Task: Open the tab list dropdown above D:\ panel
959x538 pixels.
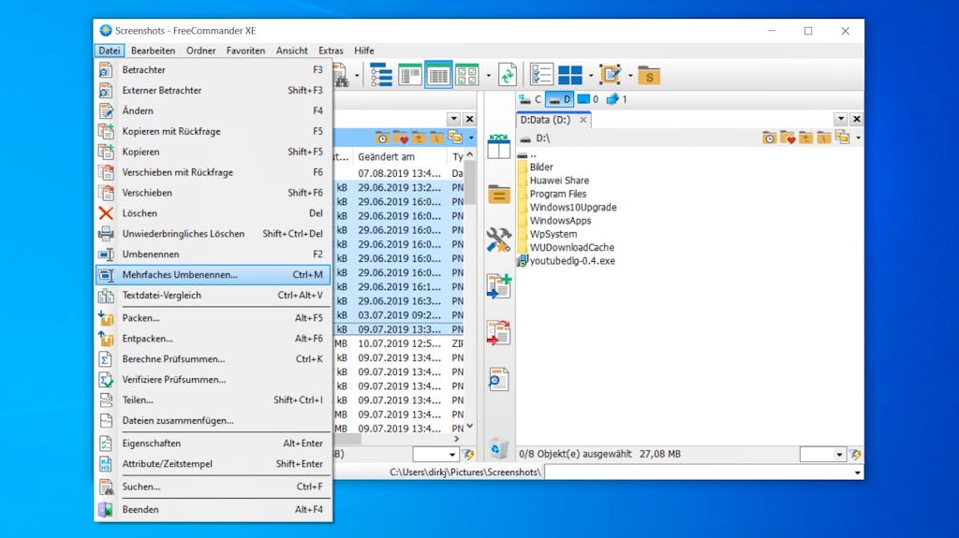Action: click(841, 119)
